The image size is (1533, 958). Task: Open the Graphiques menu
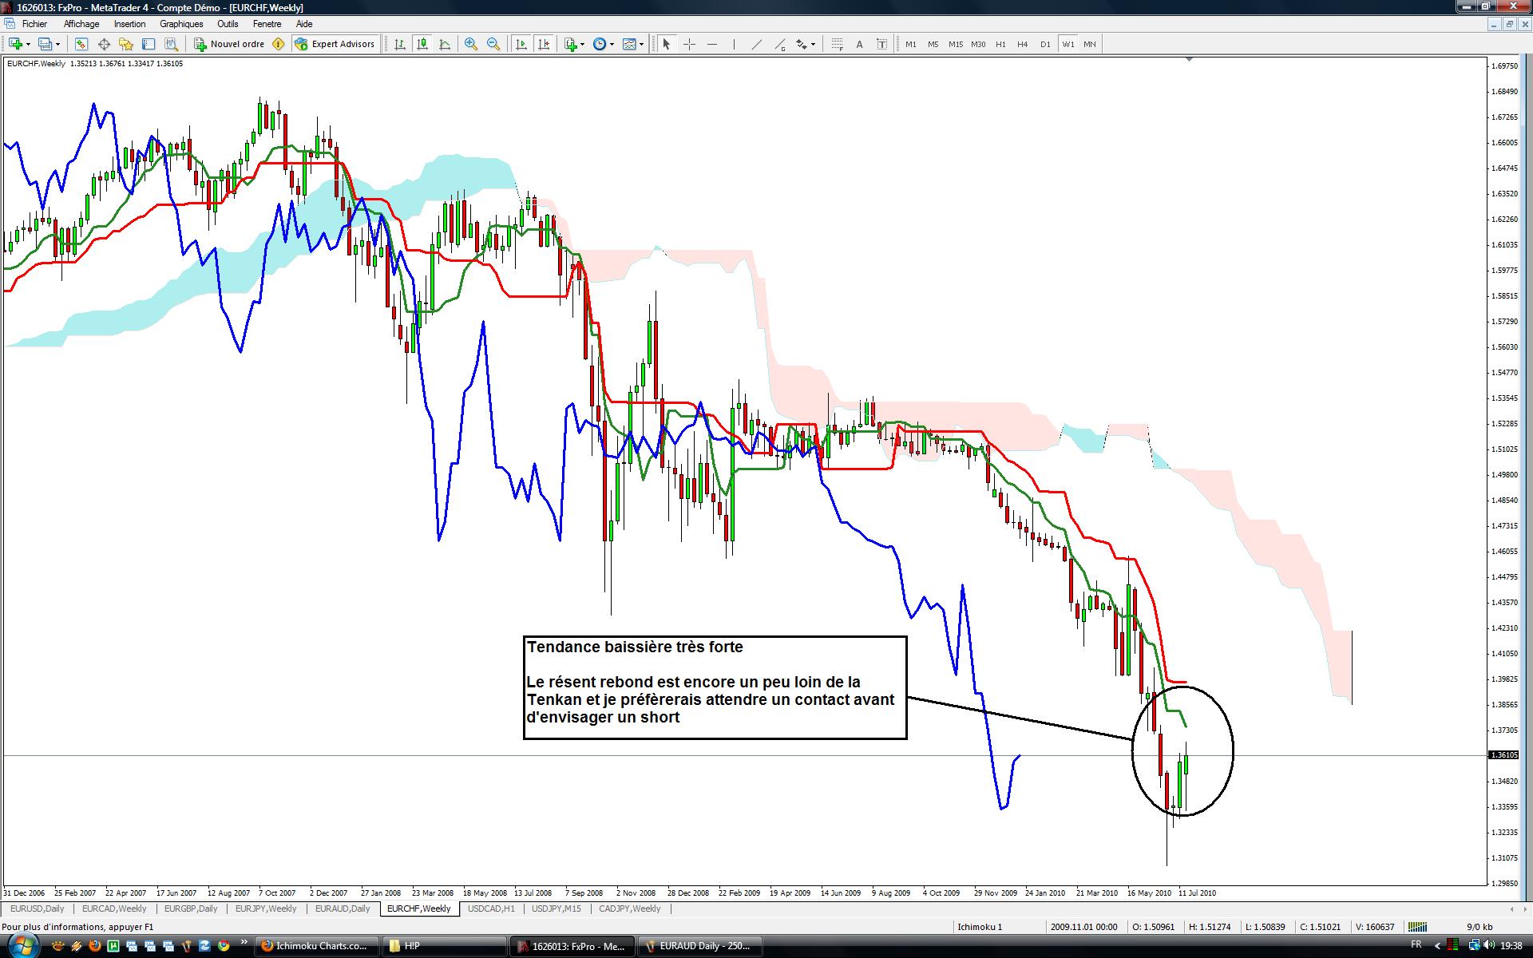coord(181,24)
